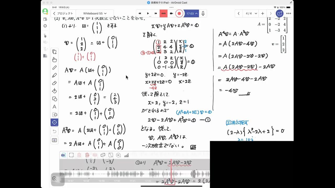
Task: Open the audio volume level bars
Action: pyautogui.click(x=126, y=155)
